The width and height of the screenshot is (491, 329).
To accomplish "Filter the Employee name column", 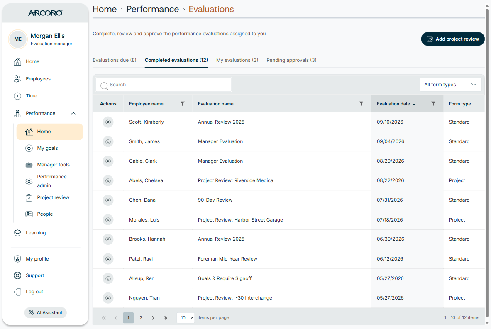I will point(183,104).
